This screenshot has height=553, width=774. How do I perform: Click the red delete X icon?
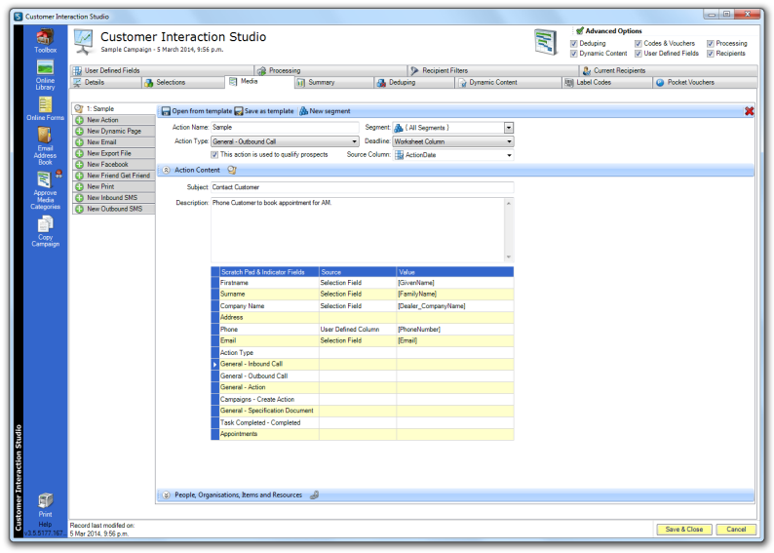tap(749, 111)
